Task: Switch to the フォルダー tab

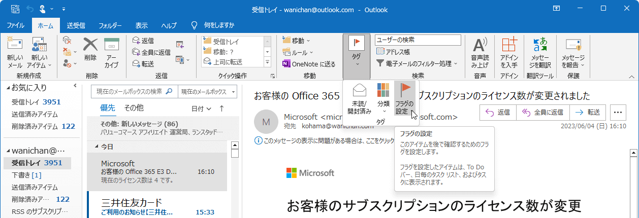Action: pyautogui.click(x=110, y=25)
